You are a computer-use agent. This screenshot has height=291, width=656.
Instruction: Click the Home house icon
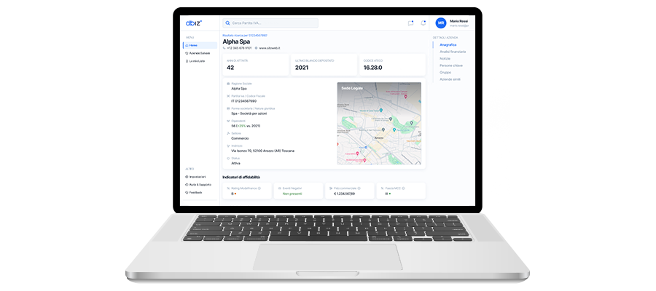pyautogui.click(x=187, y=45)
